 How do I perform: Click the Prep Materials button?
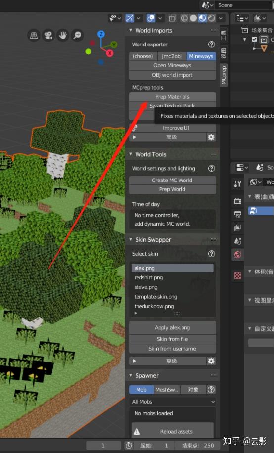[172, 97]
